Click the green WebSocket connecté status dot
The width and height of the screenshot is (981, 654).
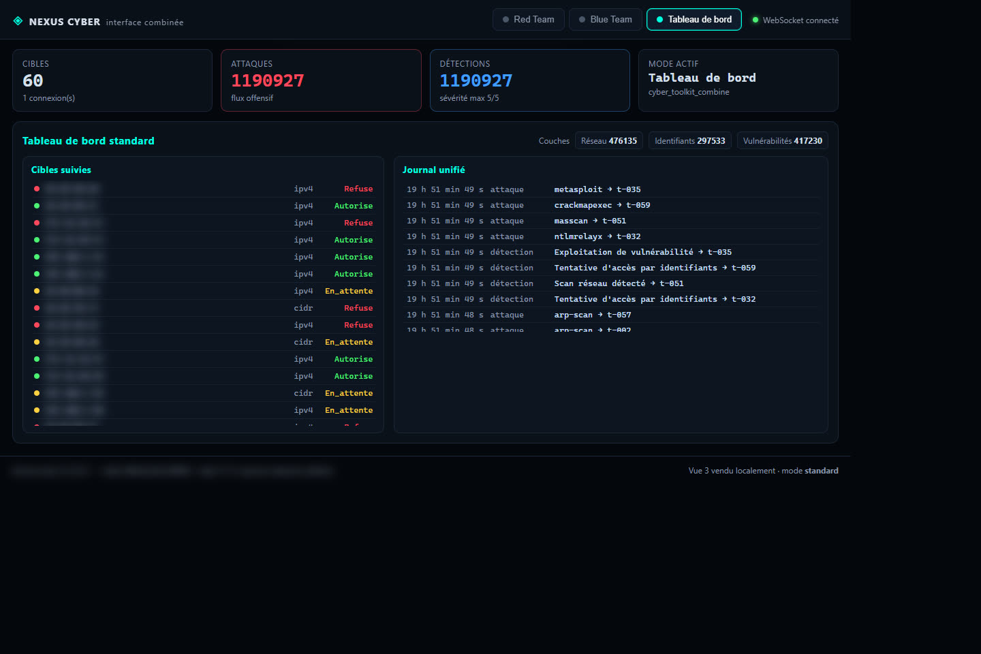755,20
